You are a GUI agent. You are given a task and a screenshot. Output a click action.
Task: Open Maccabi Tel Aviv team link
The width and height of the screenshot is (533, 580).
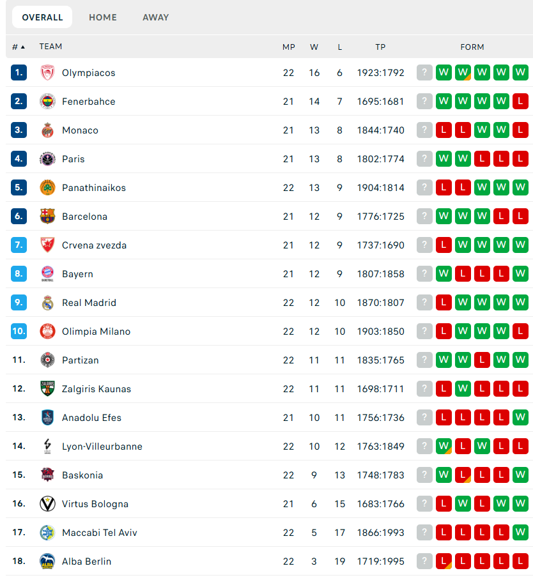click(99, 533)
